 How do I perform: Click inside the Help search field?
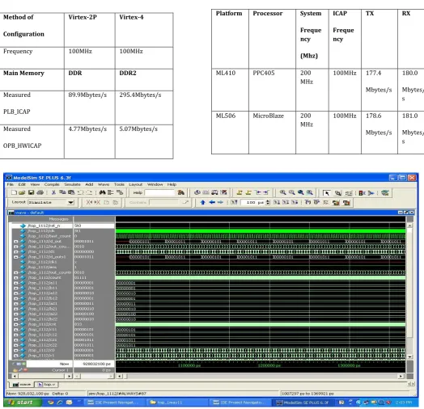point(159,192)
